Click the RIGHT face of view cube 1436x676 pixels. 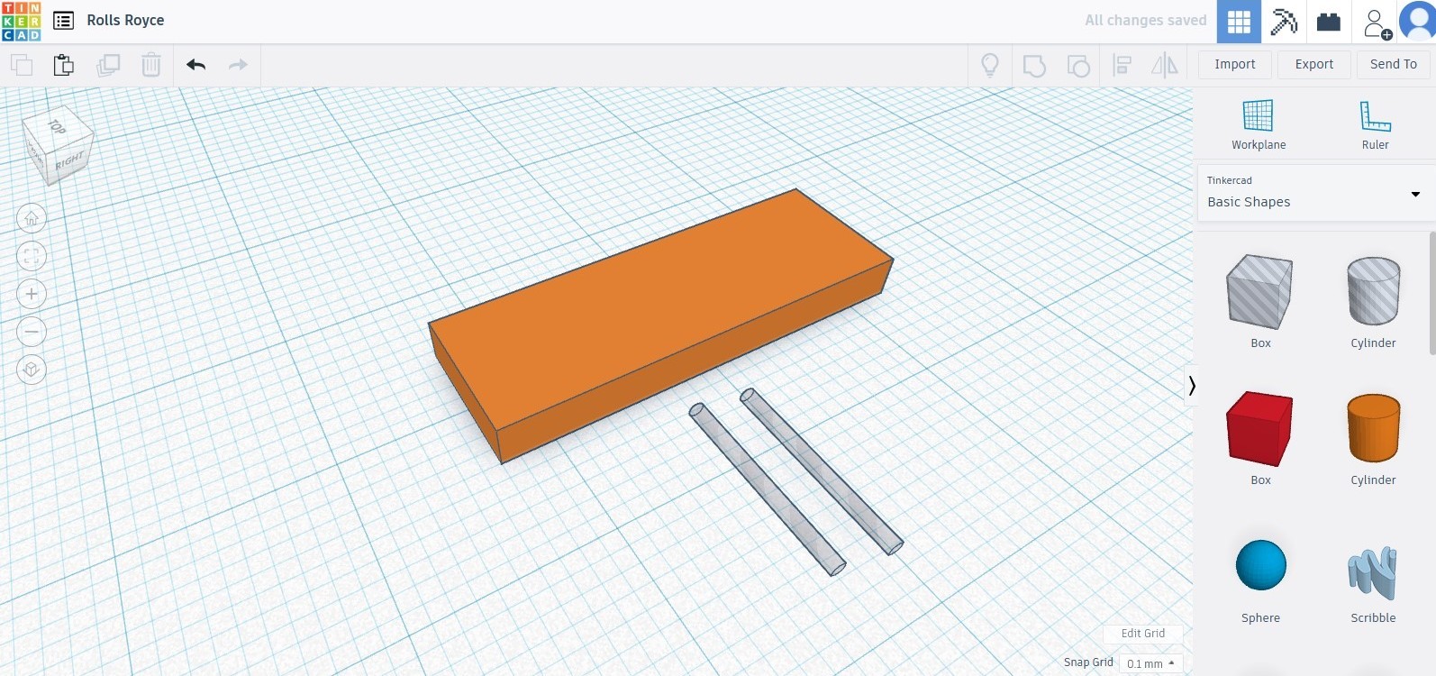click(68, 161)
